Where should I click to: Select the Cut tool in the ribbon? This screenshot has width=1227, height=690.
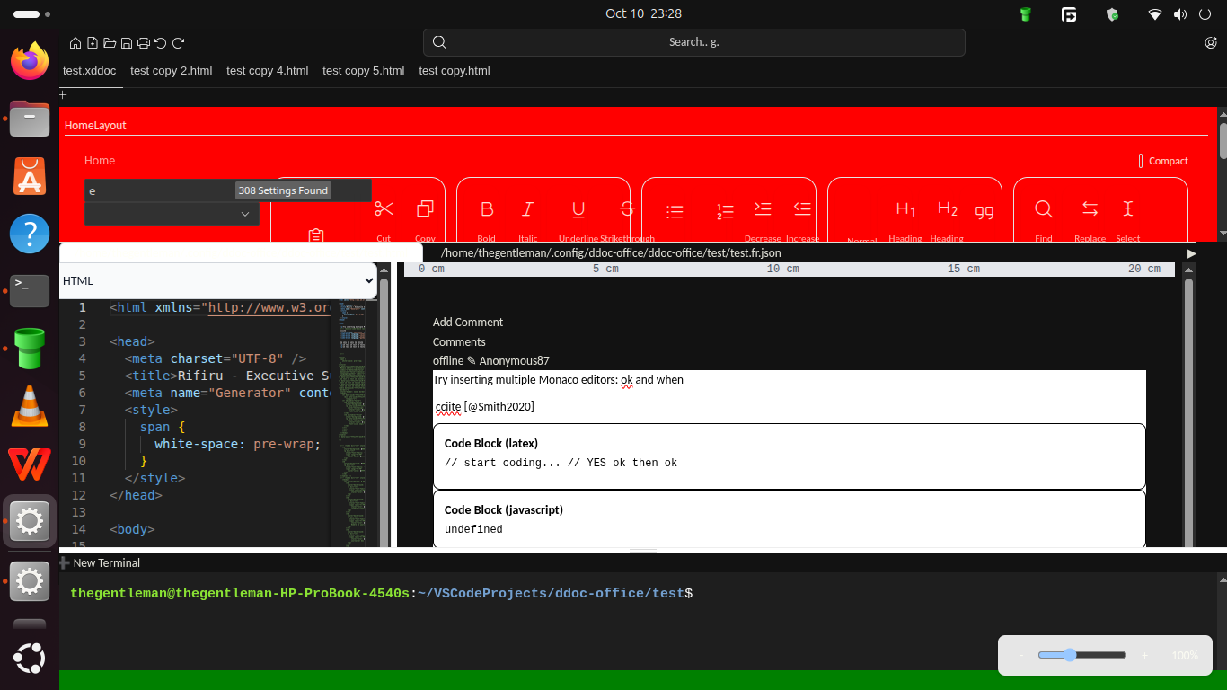click(384, 208)
